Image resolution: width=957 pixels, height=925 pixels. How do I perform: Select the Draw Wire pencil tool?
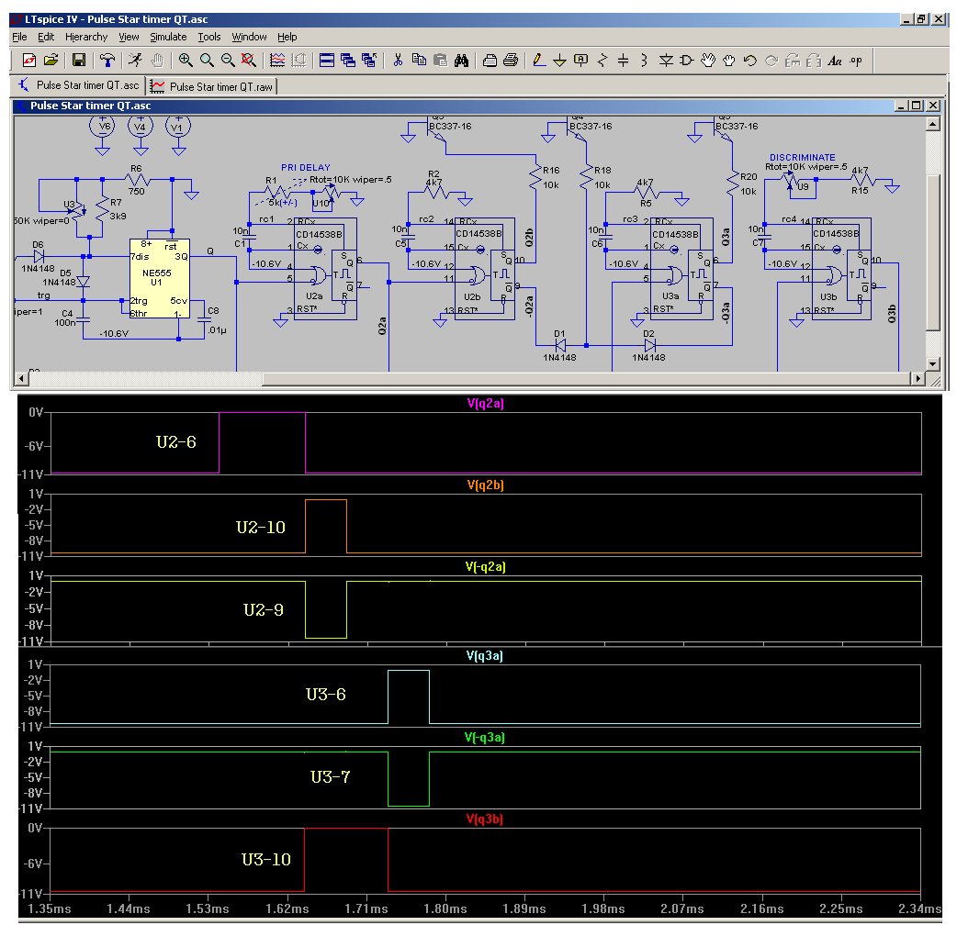pos(539,61)
